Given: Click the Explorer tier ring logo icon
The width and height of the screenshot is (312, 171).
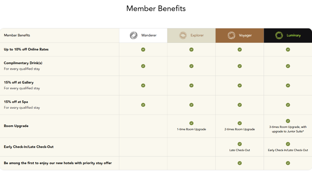Looking at the screenshot, I should click(x=183, y=35).
